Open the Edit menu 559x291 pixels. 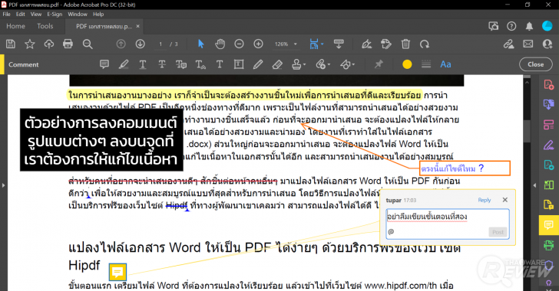click(20, 15)
